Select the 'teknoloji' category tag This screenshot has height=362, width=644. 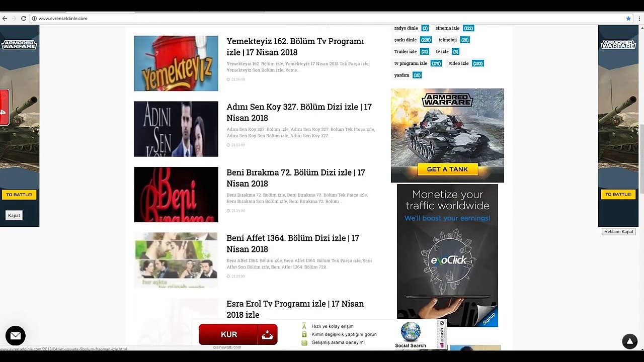(448, 40)
